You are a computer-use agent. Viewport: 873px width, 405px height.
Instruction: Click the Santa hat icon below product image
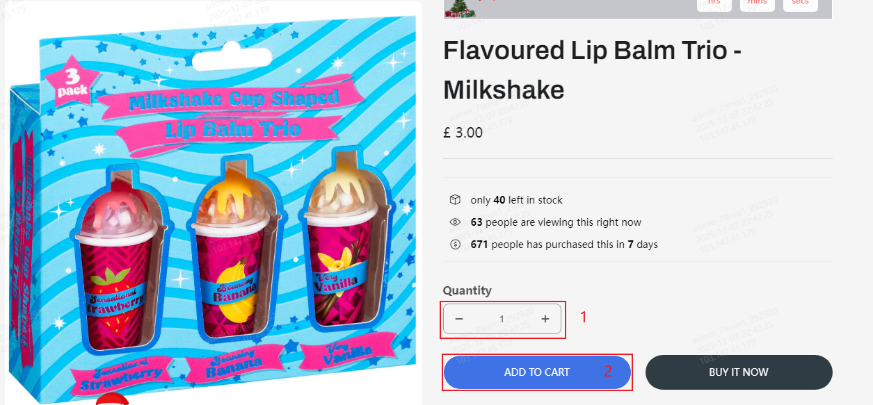[x=113, y=399]
